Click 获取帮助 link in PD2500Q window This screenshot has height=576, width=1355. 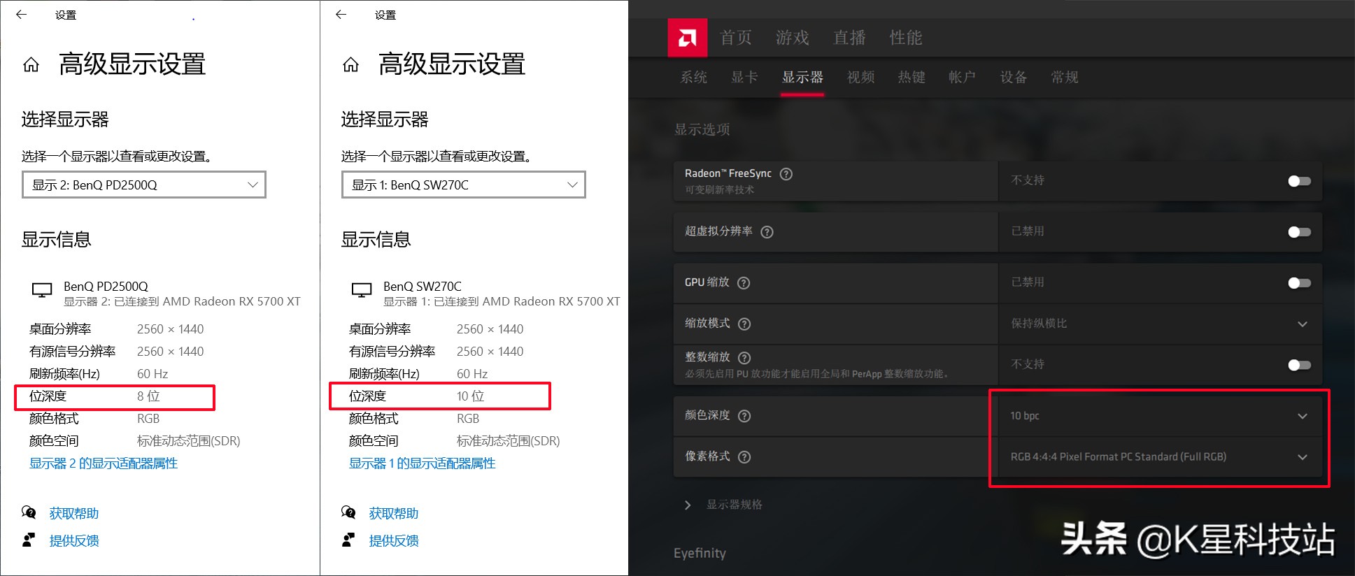74,513
